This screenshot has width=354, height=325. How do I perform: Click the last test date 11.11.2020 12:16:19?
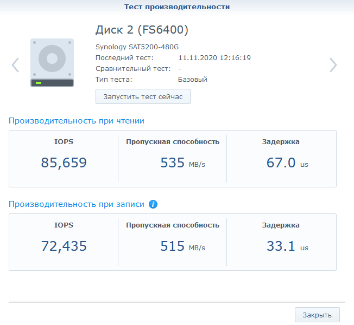[214, 57]
